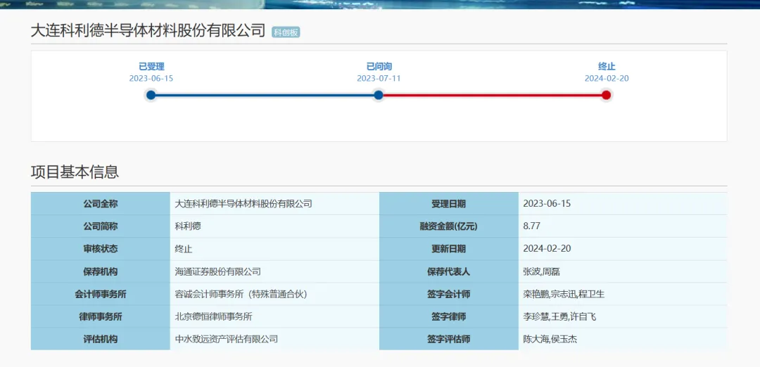Image resolution: width=760 pixels, height=367 pixels.
Task: Click 李珍慧,王勇,许自飞 value
Action: click(x=560, y=316)
